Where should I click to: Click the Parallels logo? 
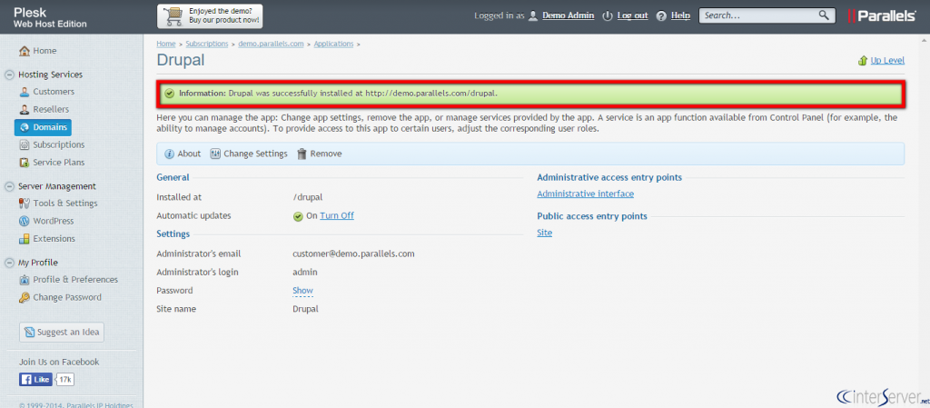click(881, 16)
